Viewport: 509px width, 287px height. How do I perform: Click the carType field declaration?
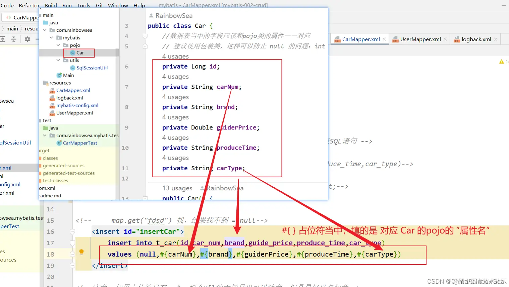coord(204,168)
